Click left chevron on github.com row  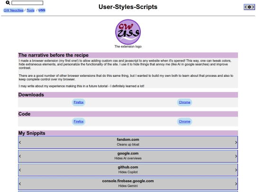coord(20,170)
